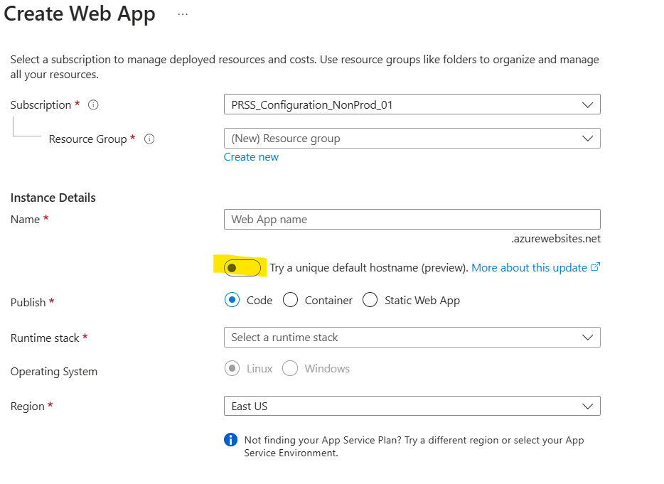This screenshot has width=664, height=484.
Task: Open the Runtime stack dropdown
Action: pos(412,338)
